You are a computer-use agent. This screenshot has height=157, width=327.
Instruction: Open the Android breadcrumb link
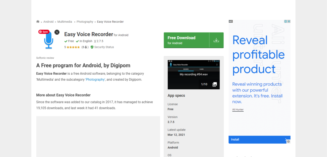tap(49, 22)
